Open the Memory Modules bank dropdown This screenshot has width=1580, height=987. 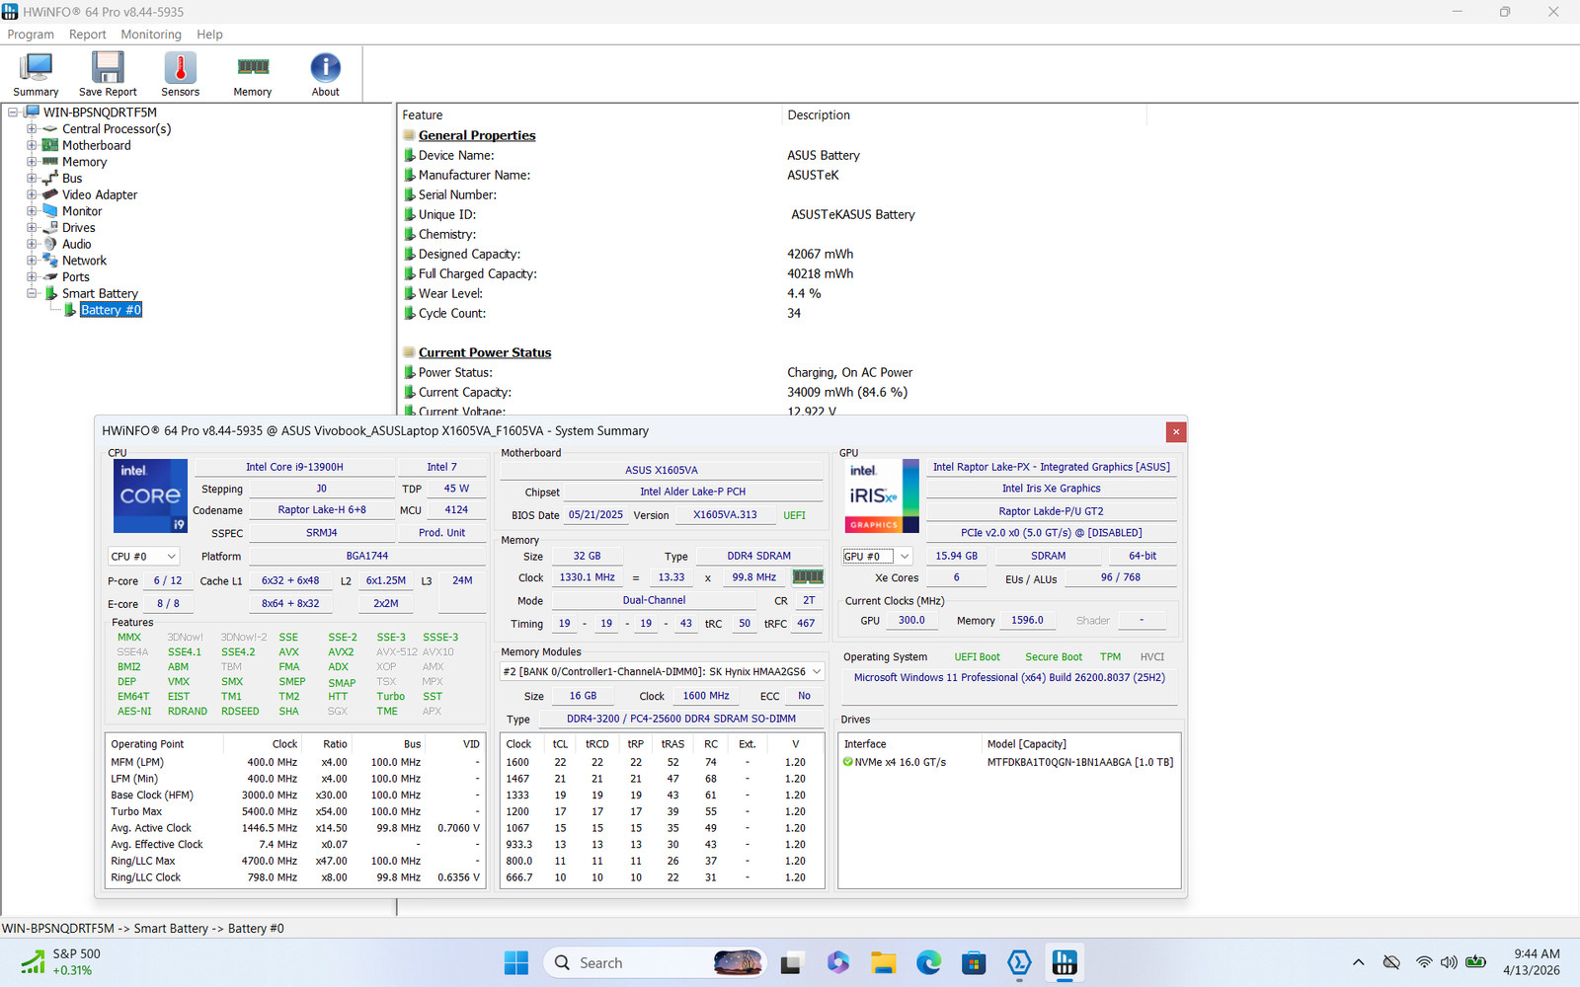pos(662,671)
